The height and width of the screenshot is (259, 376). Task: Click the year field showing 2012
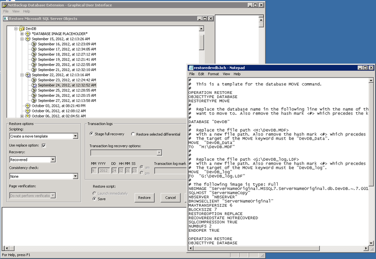coord(104,171)
